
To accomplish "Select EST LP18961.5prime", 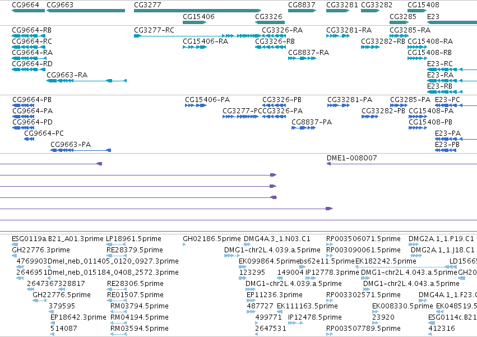I will pos(133,239).
